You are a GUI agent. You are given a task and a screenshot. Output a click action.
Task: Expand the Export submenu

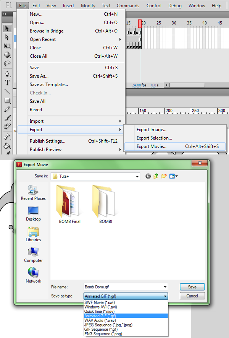pyautogui.click(x=71, y=130)
